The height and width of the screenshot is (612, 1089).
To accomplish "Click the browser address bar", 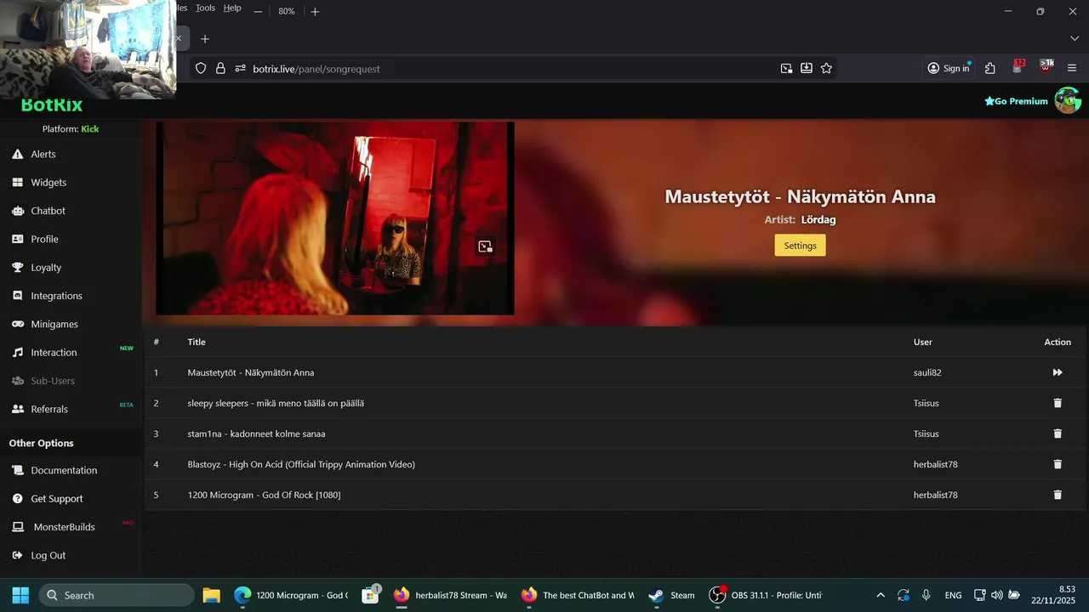I will [x=510, y=69].
